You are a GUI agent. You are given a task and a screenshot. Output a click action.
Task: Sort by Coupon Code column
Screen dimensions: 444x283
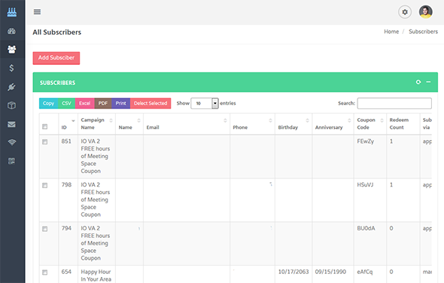382,120
